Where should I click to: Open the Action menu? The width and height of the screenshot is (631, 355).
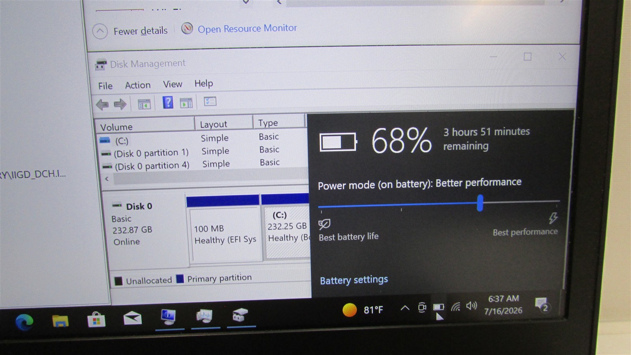(138, 85)
